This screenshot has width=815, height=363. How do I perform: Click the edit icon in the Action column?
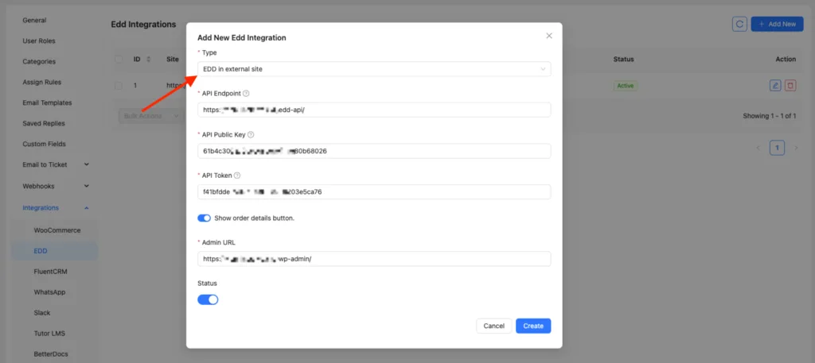775,85
